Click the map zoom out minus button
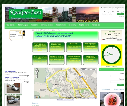Screen dimensions: 127x106 (x=37, y=77)
